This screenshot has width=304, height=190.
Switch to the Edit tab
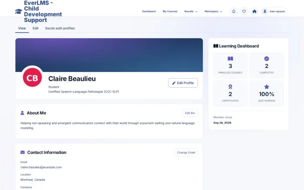click(x=36, y=28)
